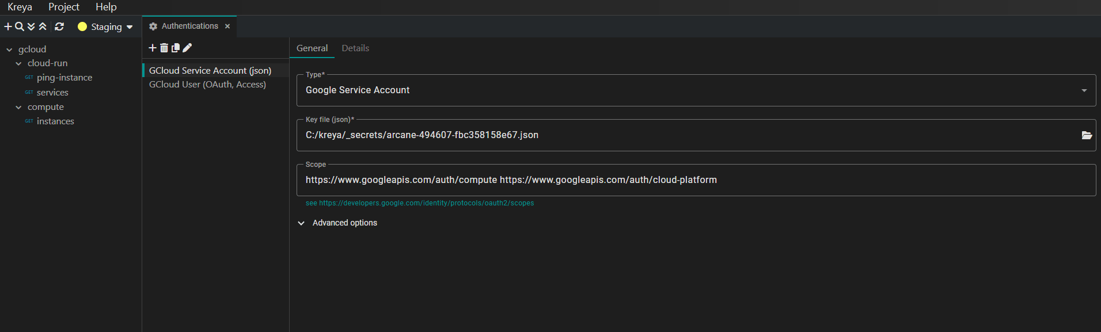Click the refresh project icon
This screenshot has width=1101, height=332.
(x=59, y=27)
